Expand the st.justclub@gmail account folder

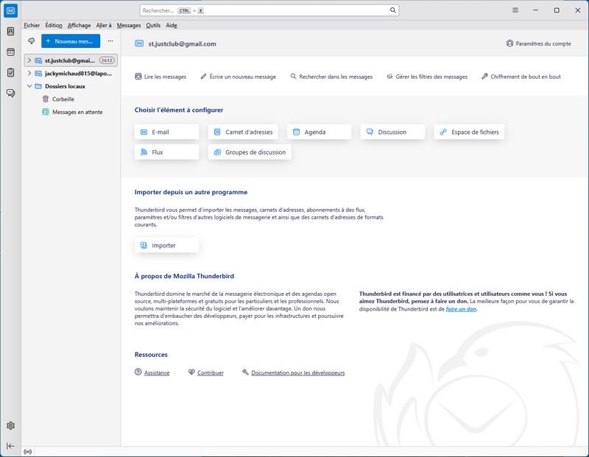[x=29, y=60]
